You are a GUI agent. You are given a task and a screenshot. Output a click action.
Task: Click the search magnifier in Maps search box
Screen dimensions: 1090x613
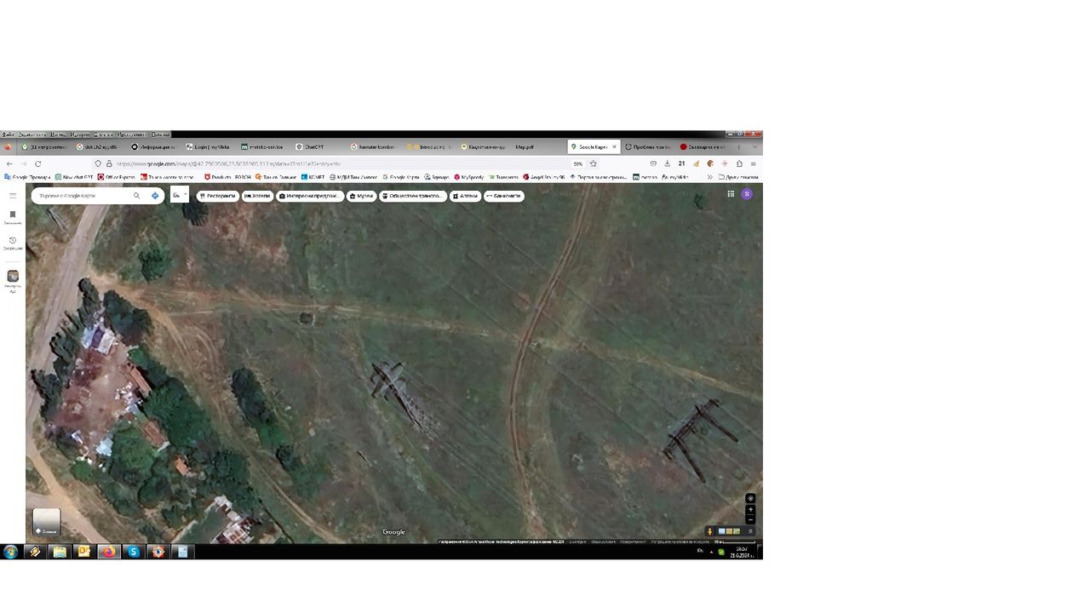136,196
